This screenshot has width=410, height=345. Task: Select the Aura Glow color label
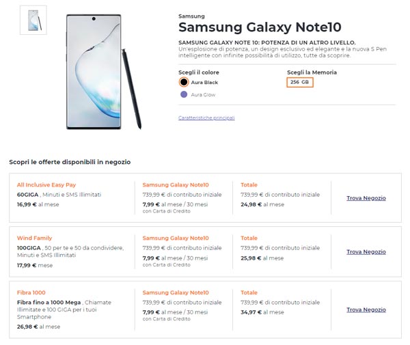point(203,94)
